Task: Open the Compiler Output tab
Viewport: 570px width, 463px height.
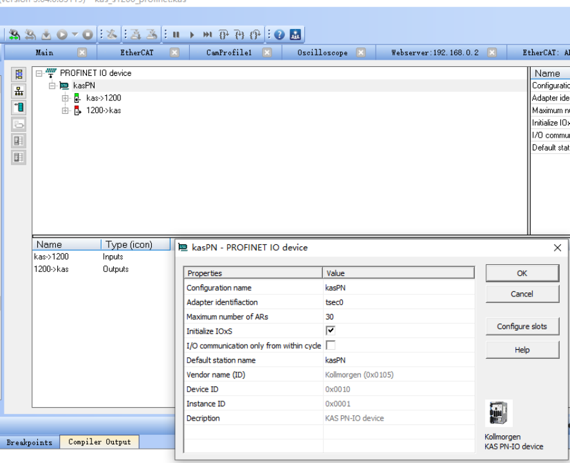Action: coord(99,442)
